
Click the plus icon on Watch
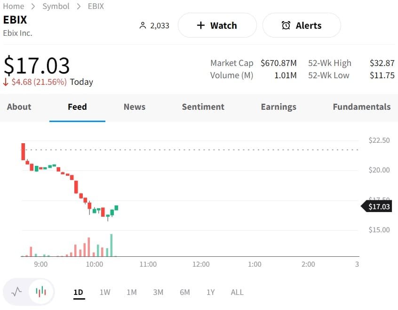201,25
